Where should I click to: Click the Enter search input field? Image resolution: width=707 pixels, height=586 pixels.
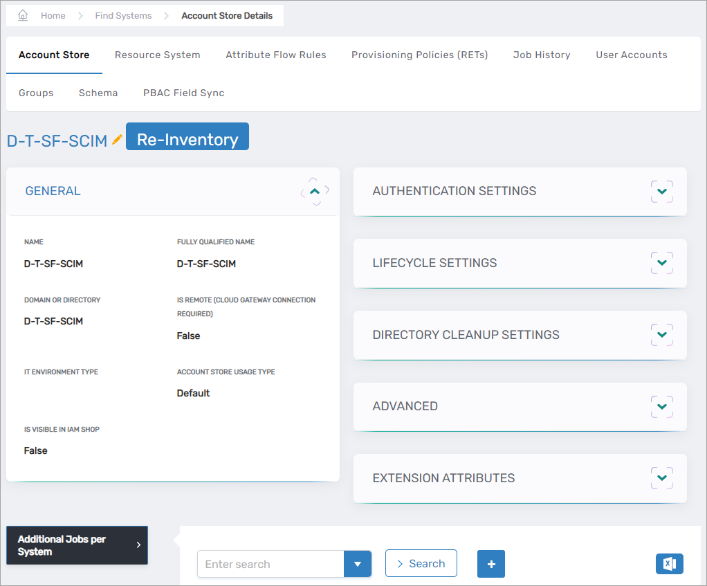coord(270,564)
